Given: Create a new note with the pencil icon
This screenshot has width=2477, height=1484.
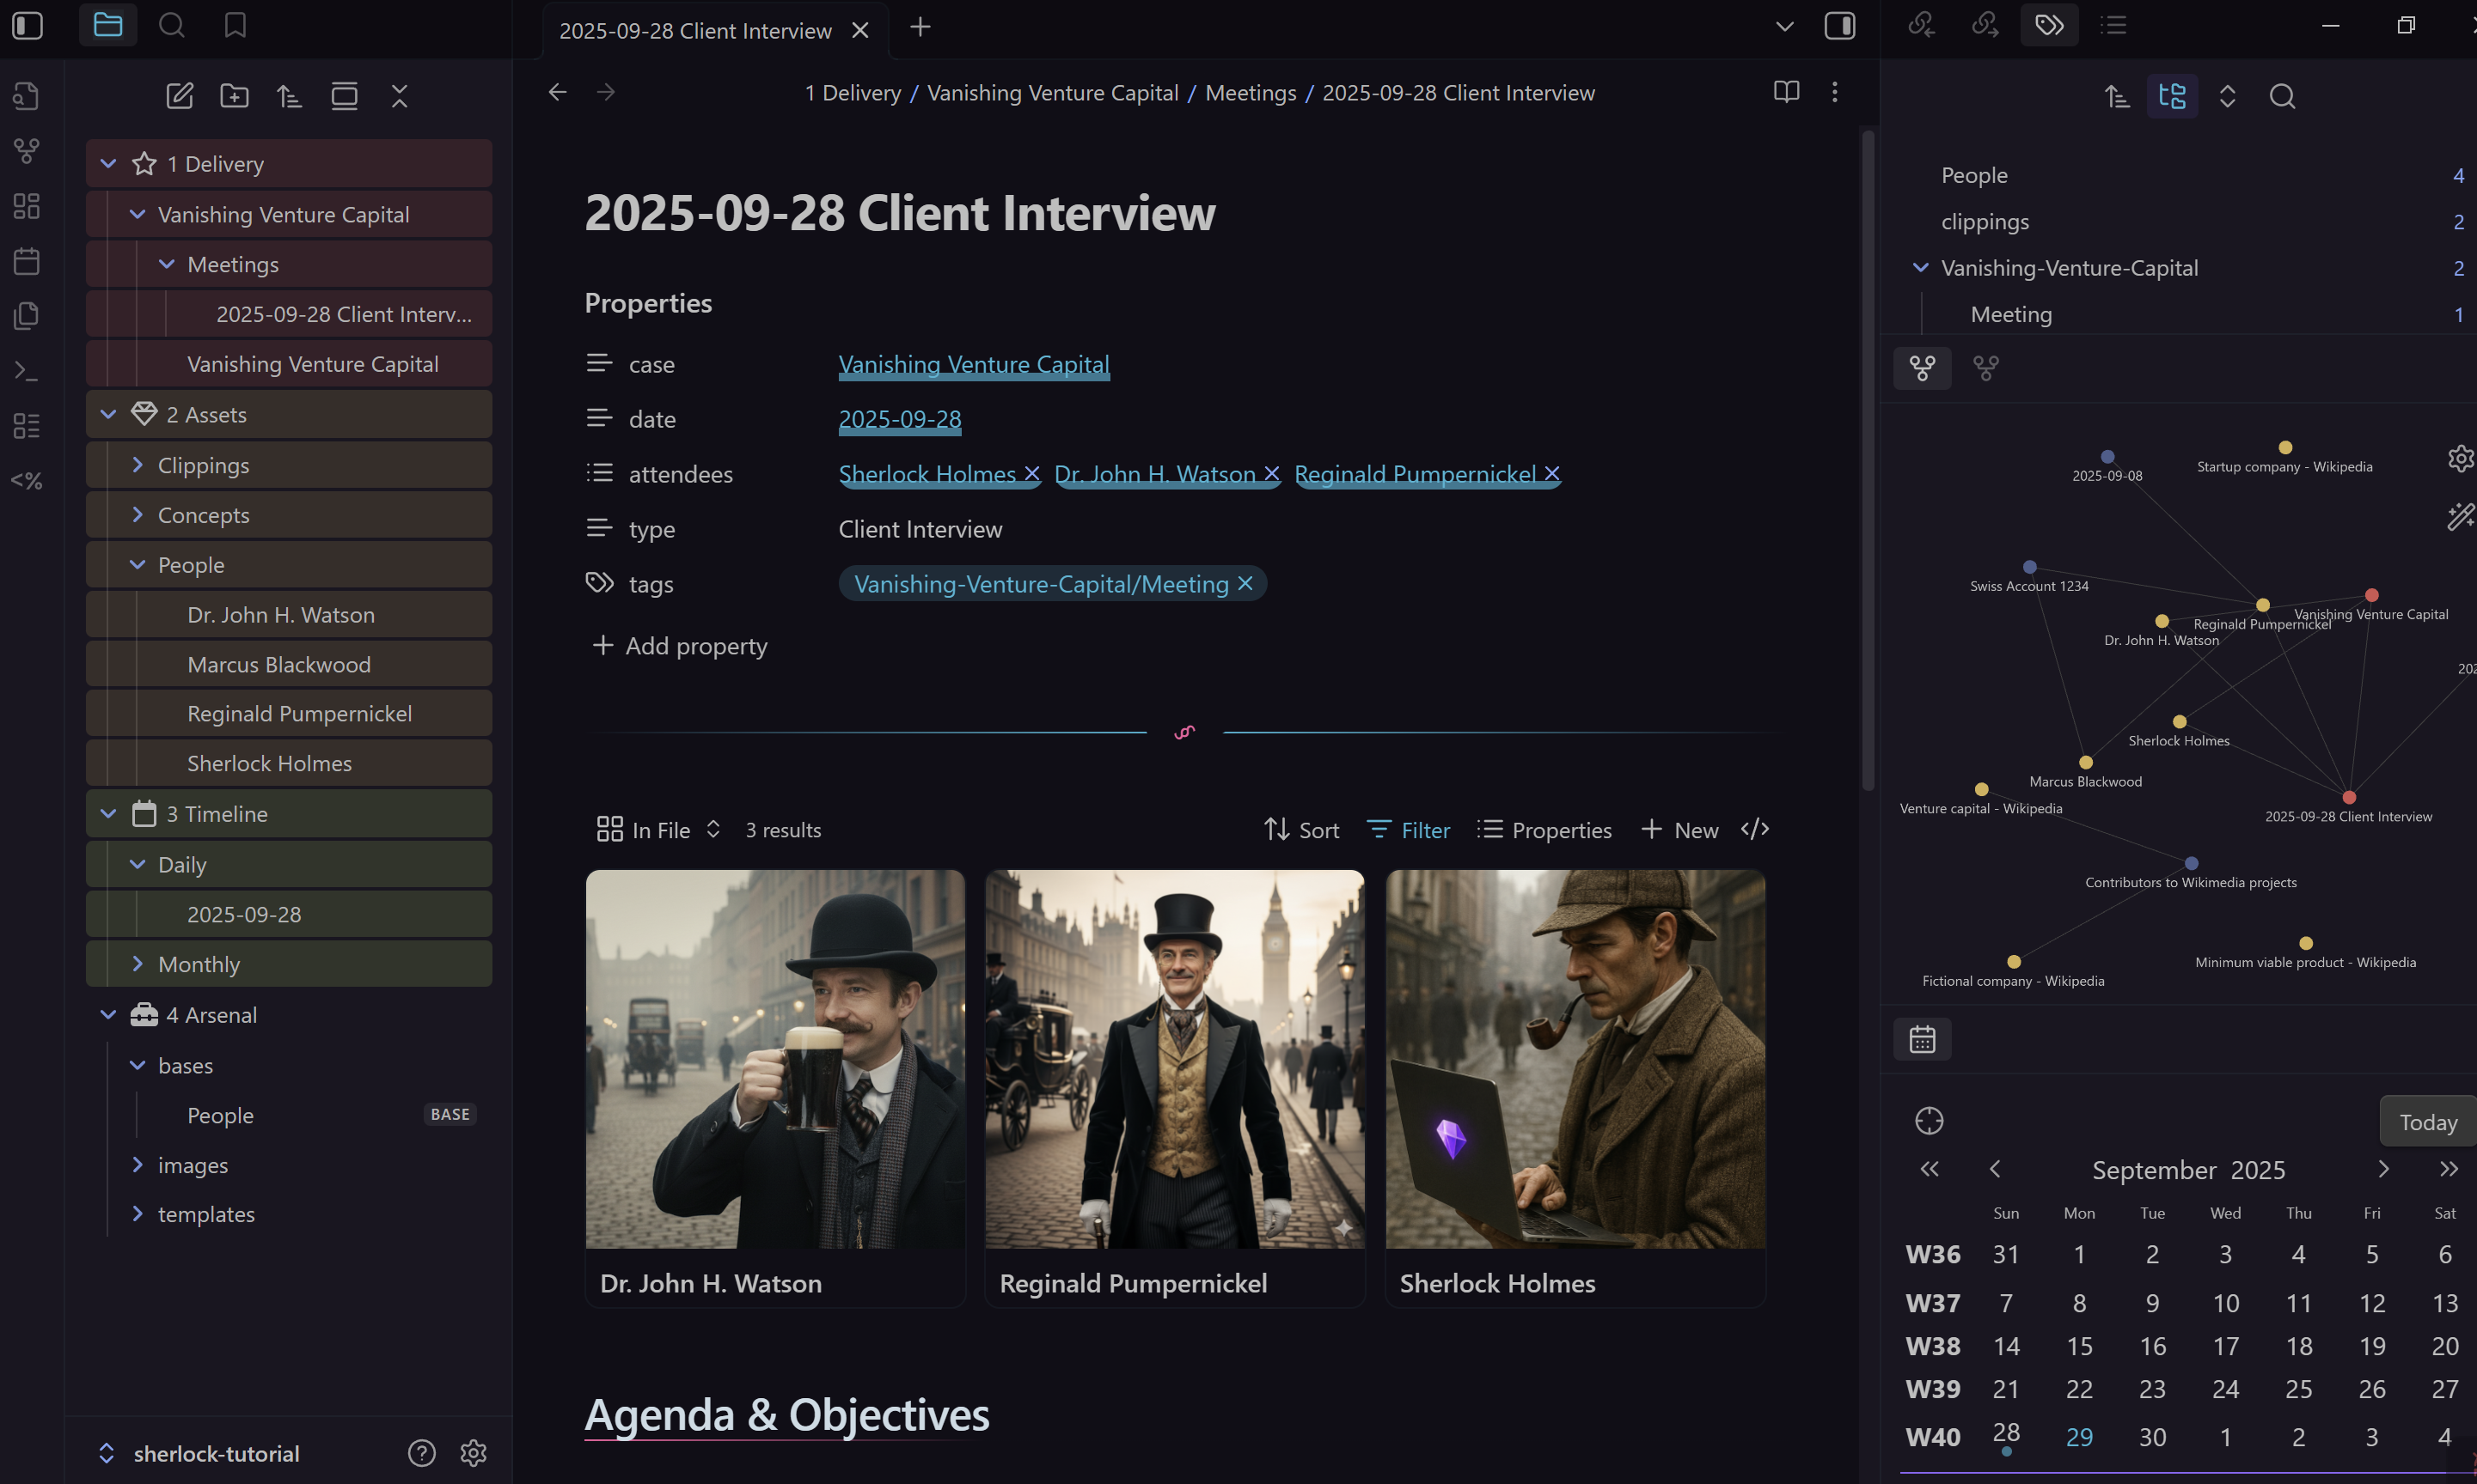Looking at the screenshot, I should click(180, 96).
